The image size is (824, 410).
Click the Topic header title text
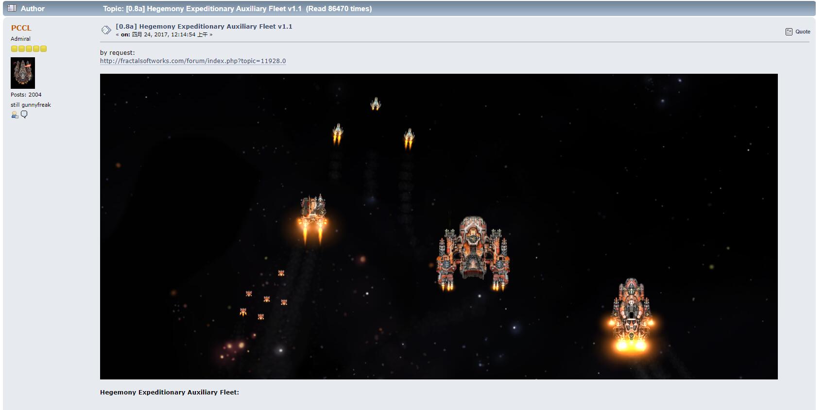237,8
